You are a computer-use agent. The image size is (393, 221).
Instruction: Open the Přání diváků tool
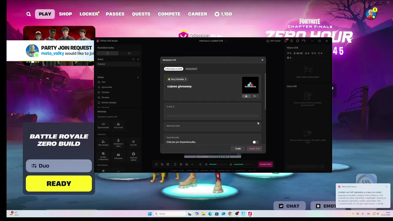point(103,143)
